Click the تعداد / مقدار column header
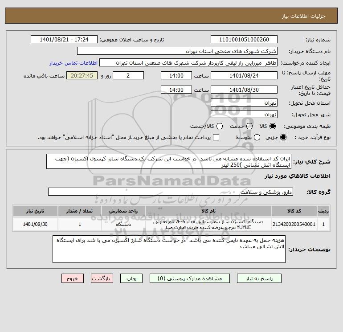 pyautogui.click(x=80, y=211)
